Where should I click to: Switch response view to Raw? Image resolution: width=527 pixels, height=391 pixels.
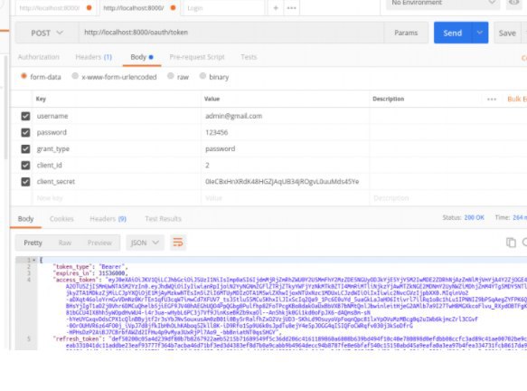(65, 243)
